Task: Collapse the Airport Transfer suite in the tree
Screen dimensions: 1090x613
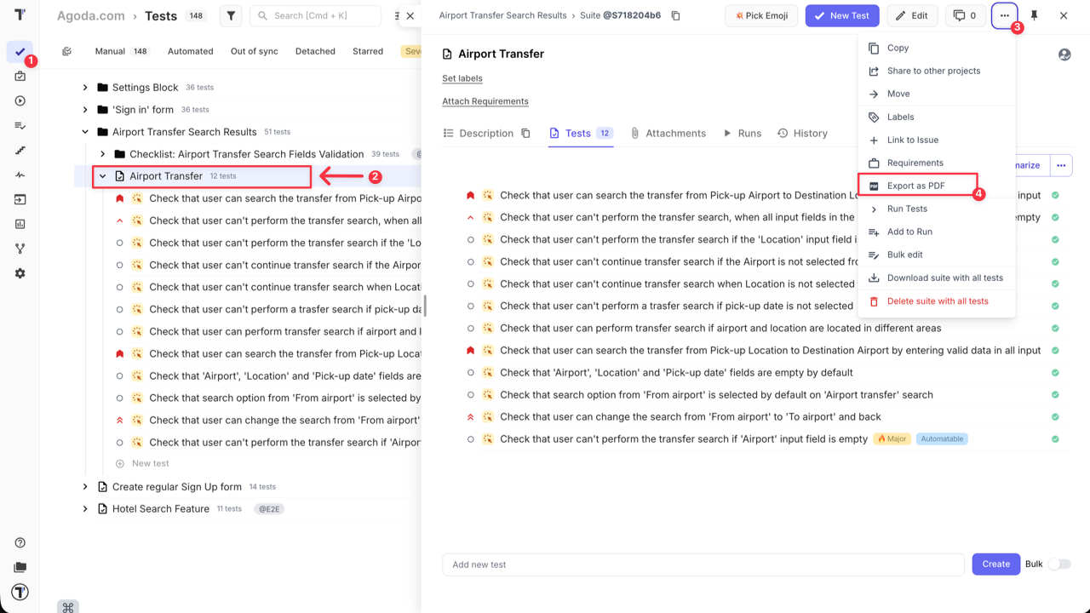Action: 102,175
